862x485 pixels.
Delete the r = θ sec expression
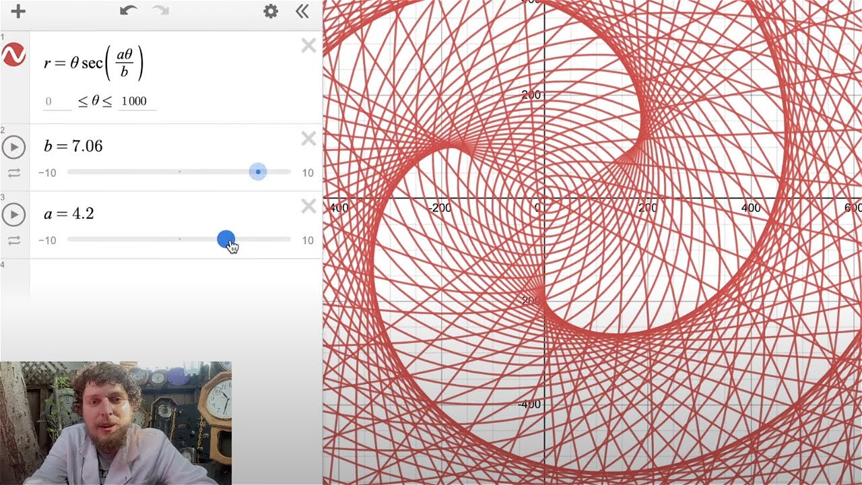[308, 46]
